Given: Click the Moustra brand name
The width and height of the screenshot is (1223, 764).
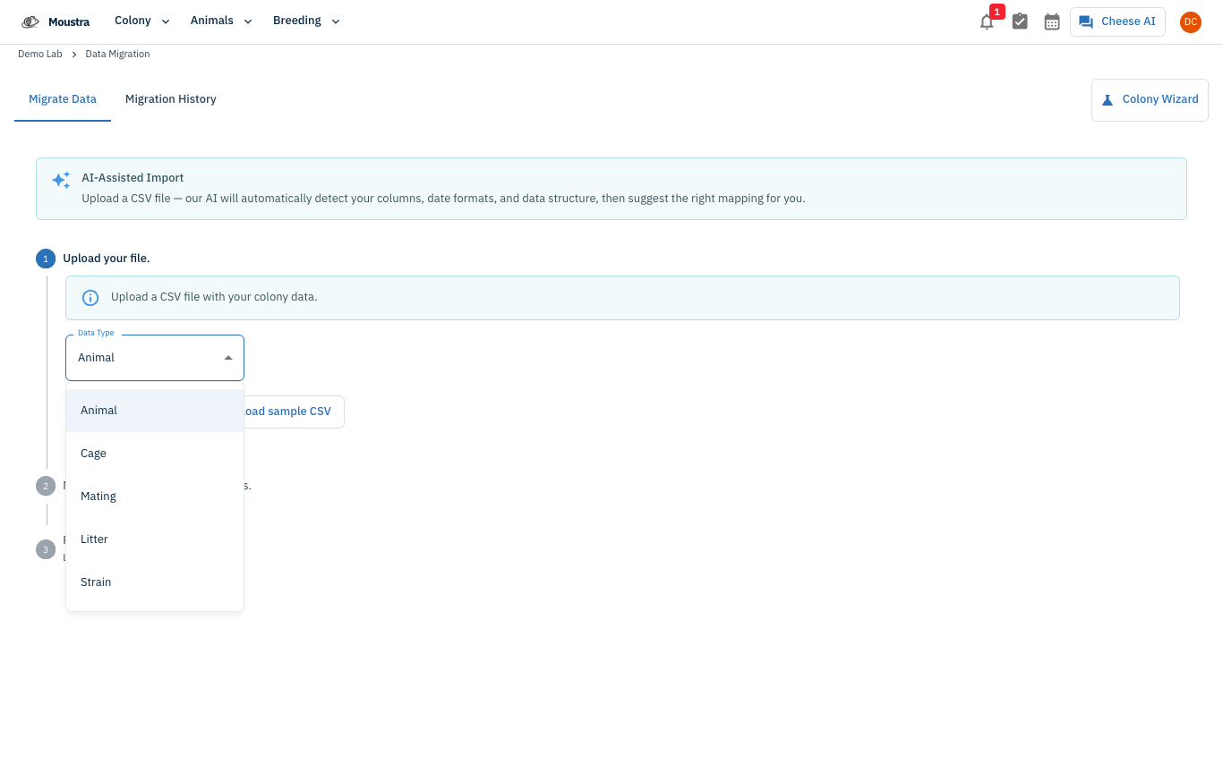Looking at the screenshot, I should [69, 21].
